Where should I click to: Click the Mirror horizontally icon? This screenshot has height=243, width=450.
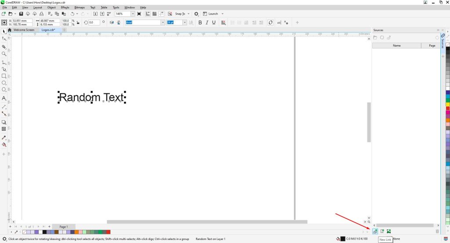112,22
